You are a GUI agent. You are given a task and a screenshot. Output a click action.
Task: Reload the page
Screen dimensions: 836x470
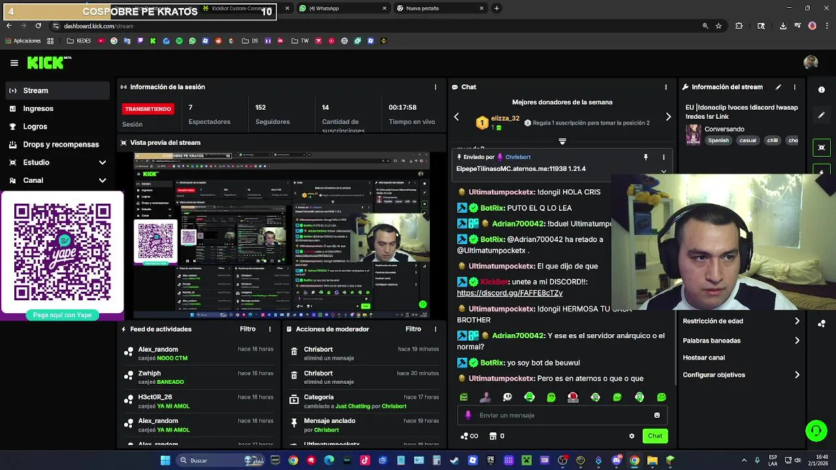(38, 26)
